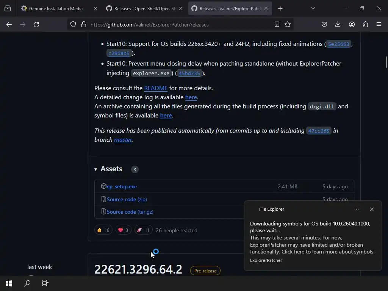This screenshot has width=388, height=291.
Task: Click the package icon beside ep_setup.exe
Action: coord(104,186)
